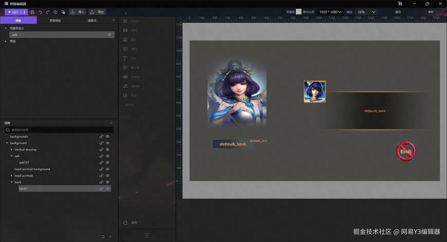Toggle eye icon on talk widget row

click(108, 156)
